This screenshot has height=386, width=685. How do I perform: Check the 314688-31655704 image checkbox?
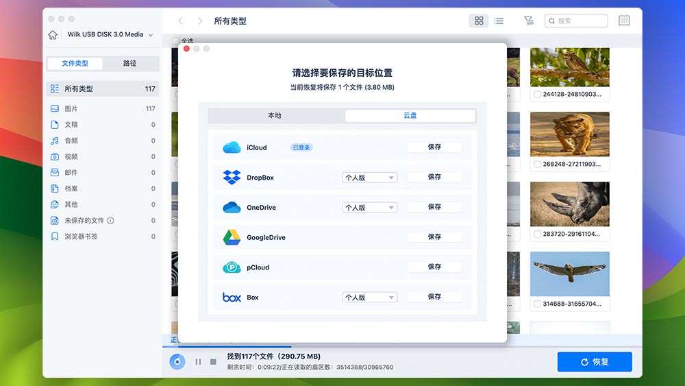pyautogui.click(x=537, y=304)
